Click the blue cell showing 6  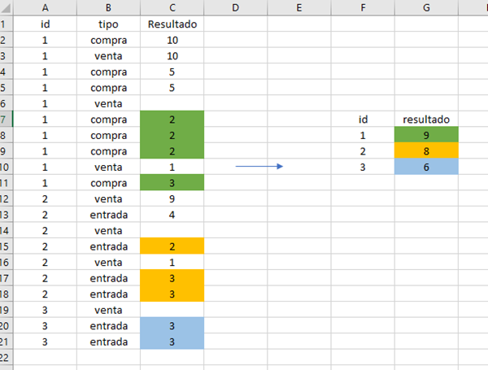426,166
